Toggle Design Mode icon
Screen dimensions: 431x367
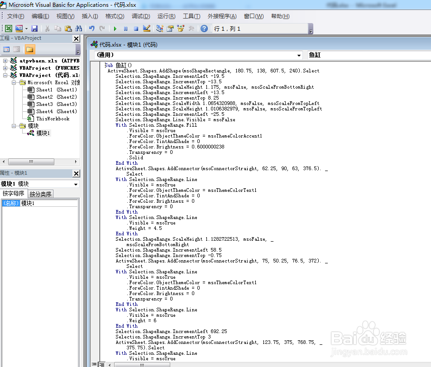pyautogui.click(x=147, y=29)
